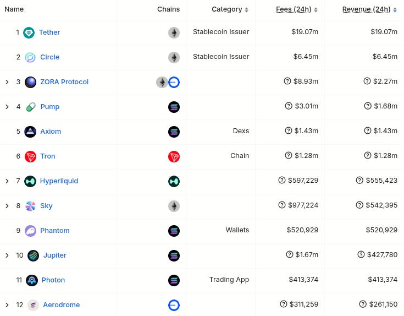Click help icon beside Tron fees $1.28m

coord(289,155)
